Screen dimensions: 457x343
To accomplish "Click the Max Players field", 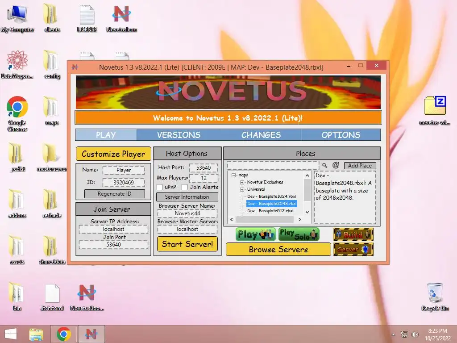I will pos(204,178).
